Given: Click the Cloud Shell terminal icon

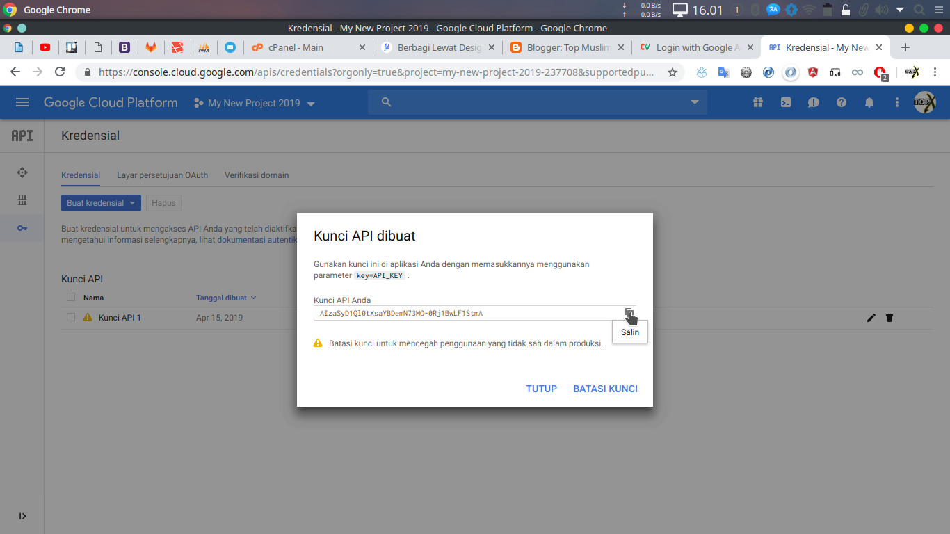Looking at the screenshot, I should [786, 103].
